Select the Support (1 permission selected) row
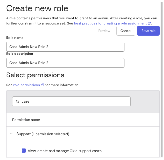 (83, 135)
